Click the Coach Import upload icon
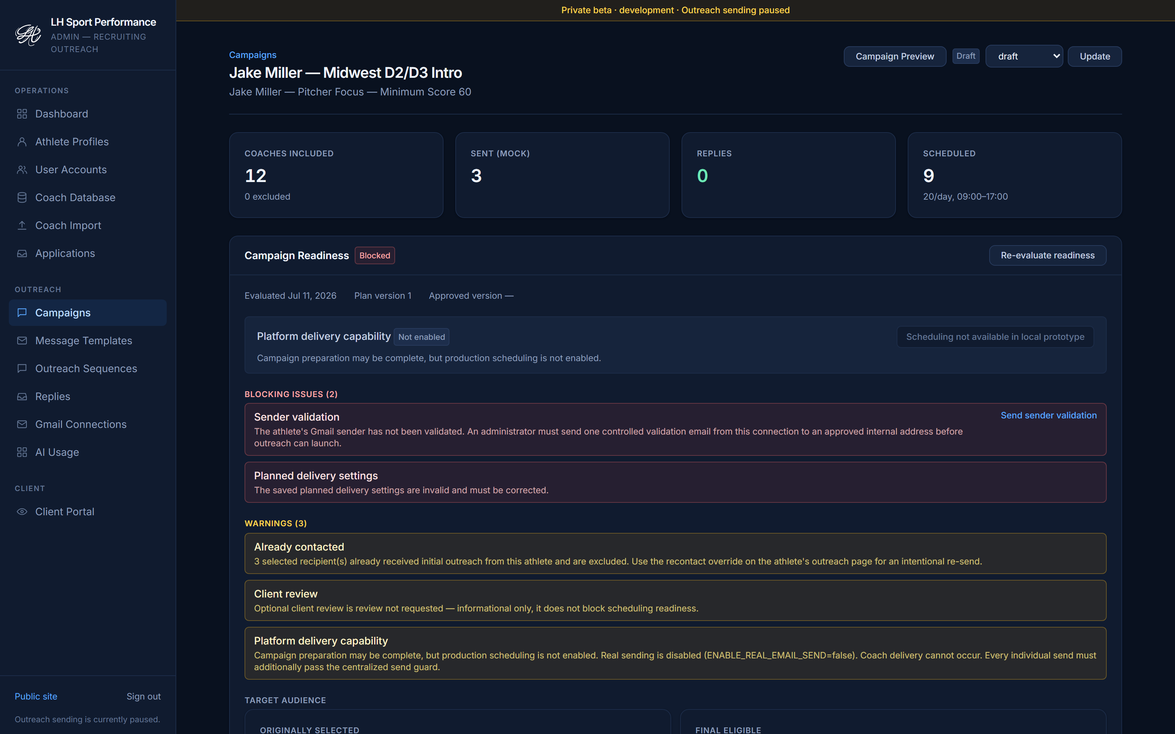The width and height of the screenshot is (1175, 734). [x=22, y=225]
